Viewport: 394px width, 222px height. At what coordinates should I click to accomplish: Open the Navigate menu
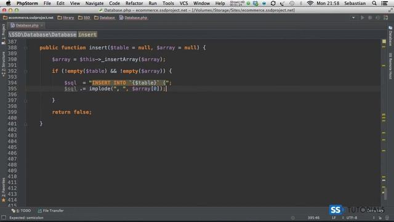(x=94, y=3)
